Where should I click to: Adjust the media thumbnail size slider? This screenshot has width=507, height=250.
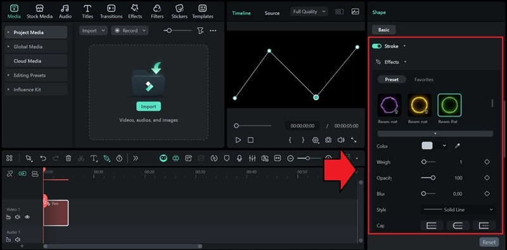[177, 30]
